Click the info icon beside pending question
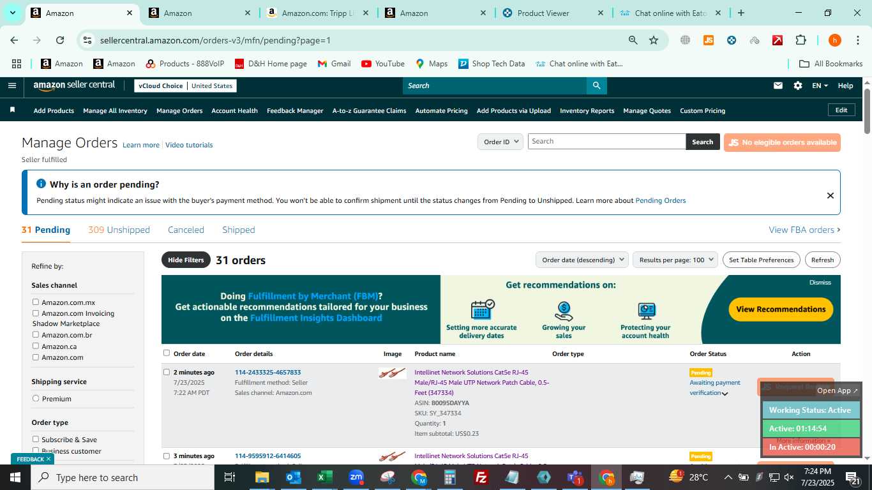The width and height of the screenshot is (872, 490). 41,184
